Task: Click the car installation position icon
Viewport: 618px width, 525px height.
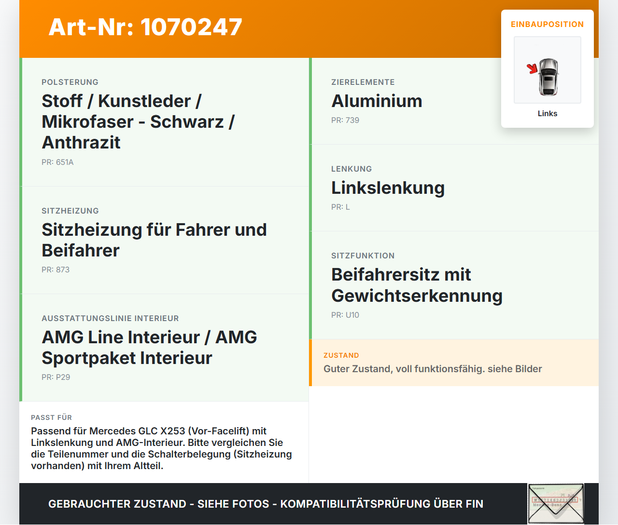Action: click(548, 70)
